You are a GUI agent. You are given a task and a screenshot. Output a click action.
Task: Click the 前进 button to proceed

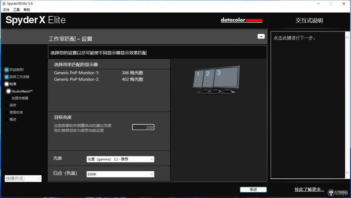click(x=253, y=190)
